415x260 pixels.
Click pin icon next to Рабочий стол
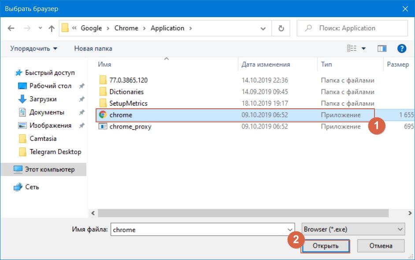82,86
